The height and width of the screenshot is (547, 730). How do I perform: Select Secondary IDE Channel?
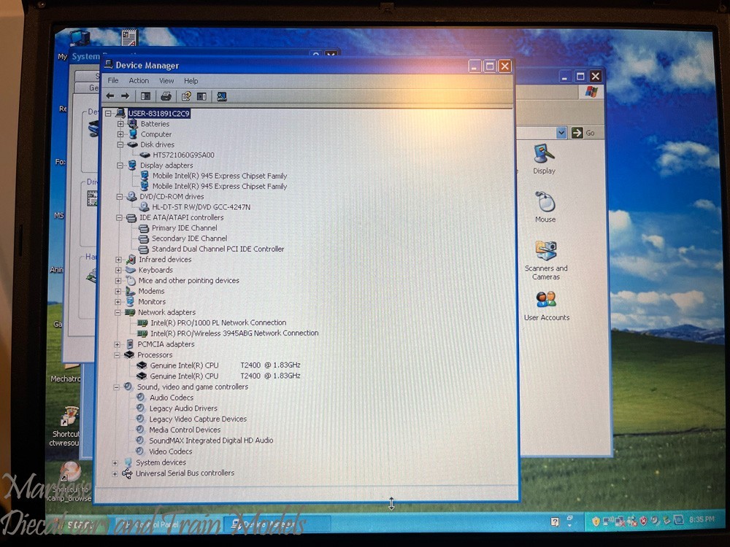(189, 238)
